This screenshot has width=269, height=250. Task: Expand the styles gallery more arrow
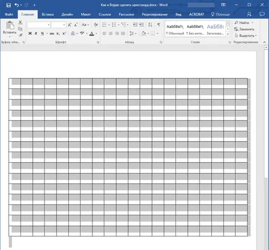pos(228,35)
